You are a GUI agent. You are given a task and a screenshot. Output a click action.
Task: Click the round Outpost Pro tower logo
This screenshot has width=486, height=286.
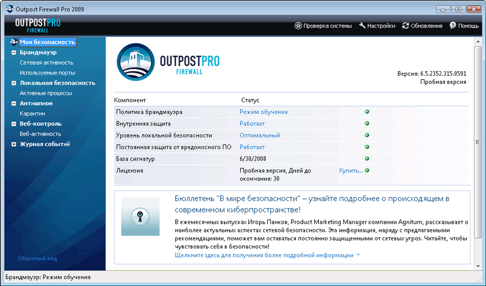click(135, 62)
